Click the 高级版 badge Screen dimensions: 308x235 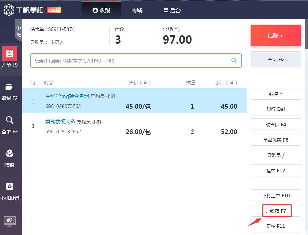click(x=54, y=10)
